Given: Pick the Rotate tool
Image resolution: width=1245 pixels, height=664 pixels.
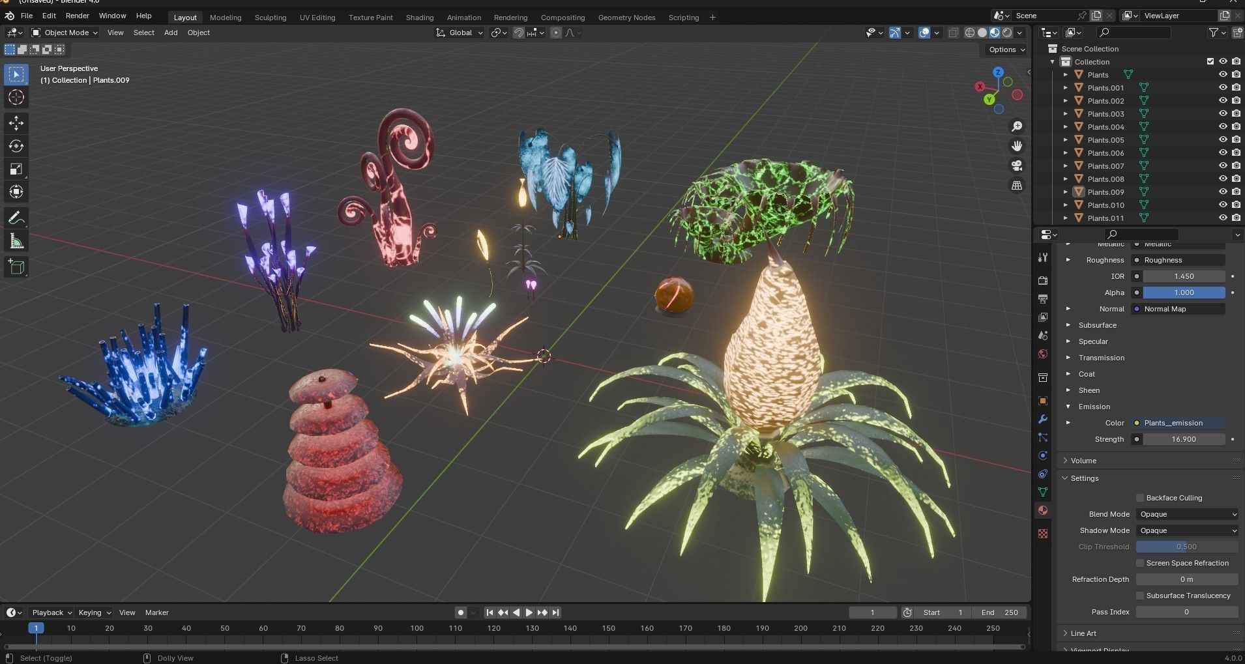Looking at the screenshot, I should [x=16, y=146].
